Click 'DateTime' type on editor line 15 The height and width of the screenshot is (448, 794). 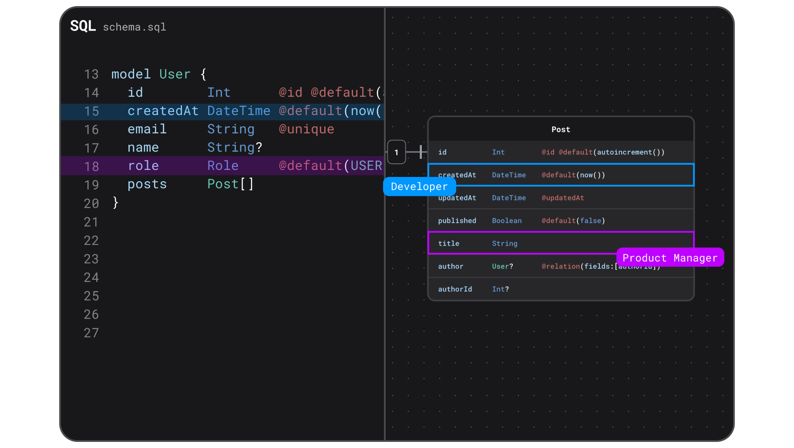pos(239,111)
